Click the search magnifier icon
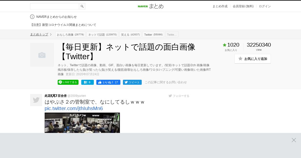The image size is (301, 158). (x=82, y=6)
